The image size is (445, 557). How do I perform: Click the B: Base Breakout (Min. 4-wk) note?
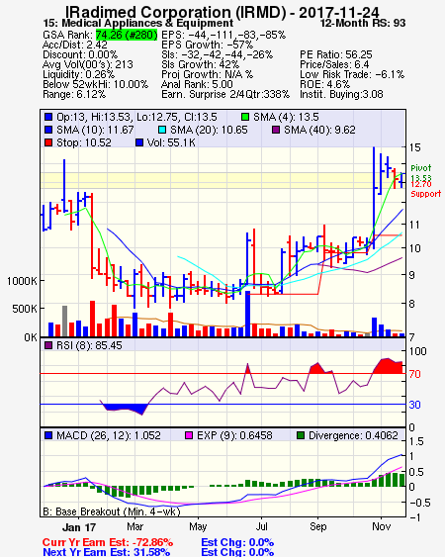coord(112,511)
